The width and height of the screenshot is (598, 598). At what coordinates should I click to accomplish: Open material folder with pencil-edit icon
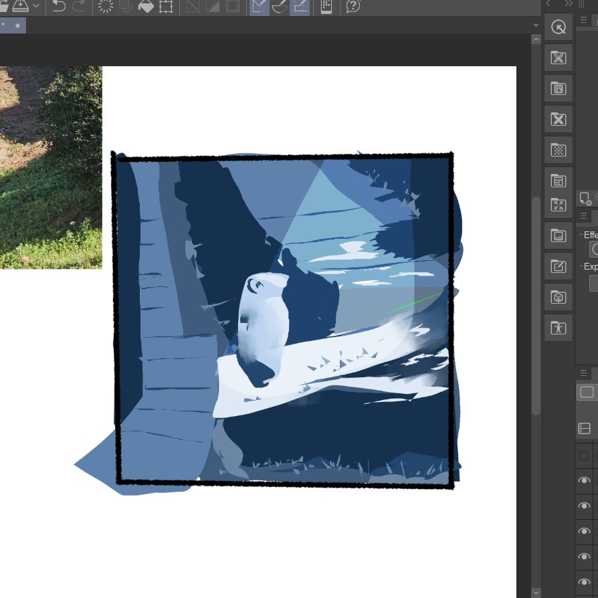pos(559,266)
